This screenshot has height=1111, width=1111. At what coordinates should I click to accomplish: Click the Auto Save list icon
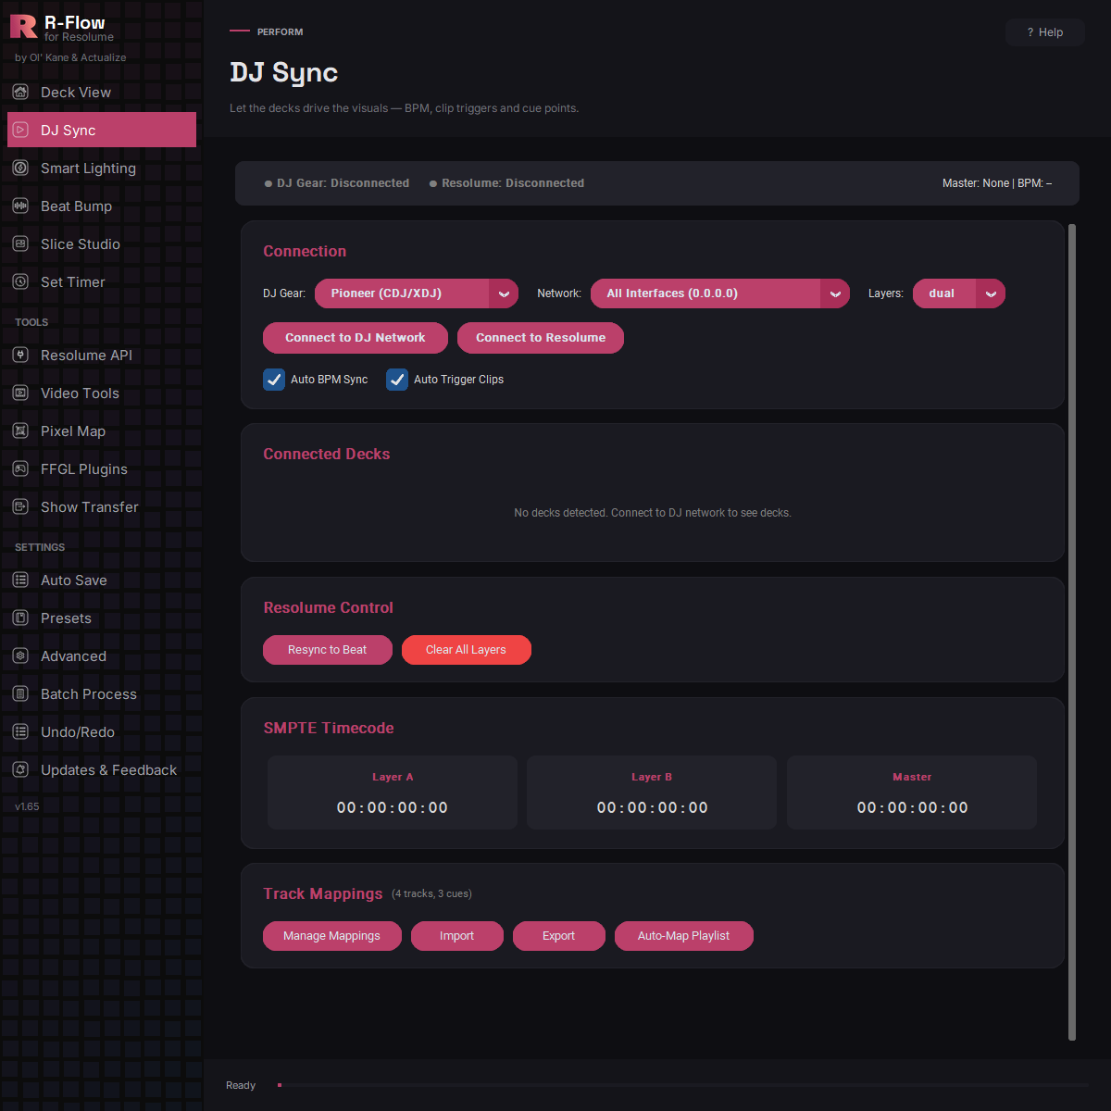point(20,580)
